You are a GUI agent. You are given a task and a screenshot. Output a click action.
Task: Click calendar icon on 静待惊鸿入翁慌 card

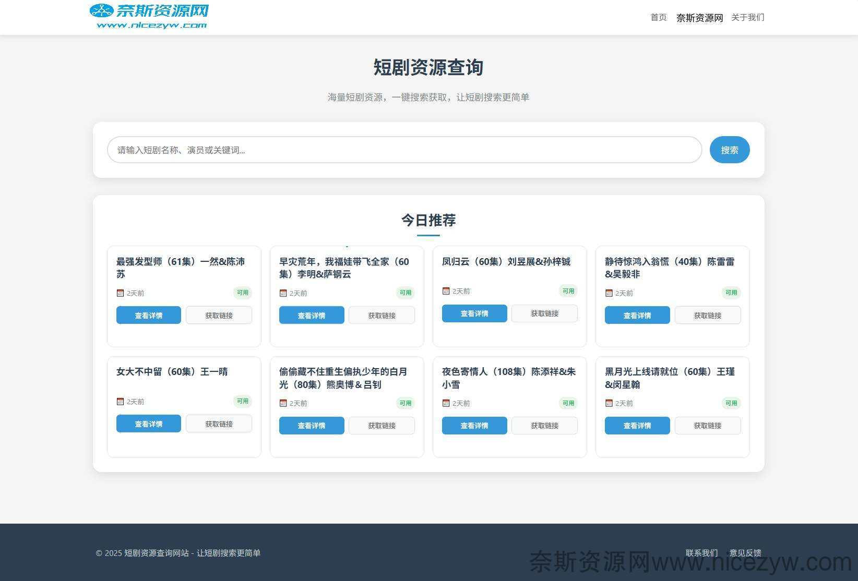609,293
